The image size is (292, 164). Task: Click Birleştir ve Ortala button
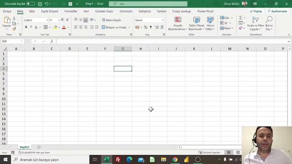(x=114, y=27)
